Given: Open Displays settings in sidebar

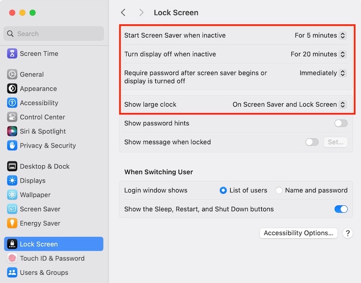Looking at the screenshot, I should click(x=33, y=180).
